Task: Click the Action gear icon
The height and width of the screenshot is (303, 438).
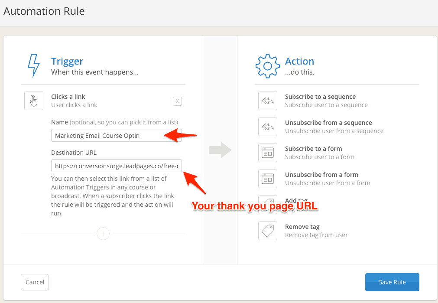Action: click(267, 65)
